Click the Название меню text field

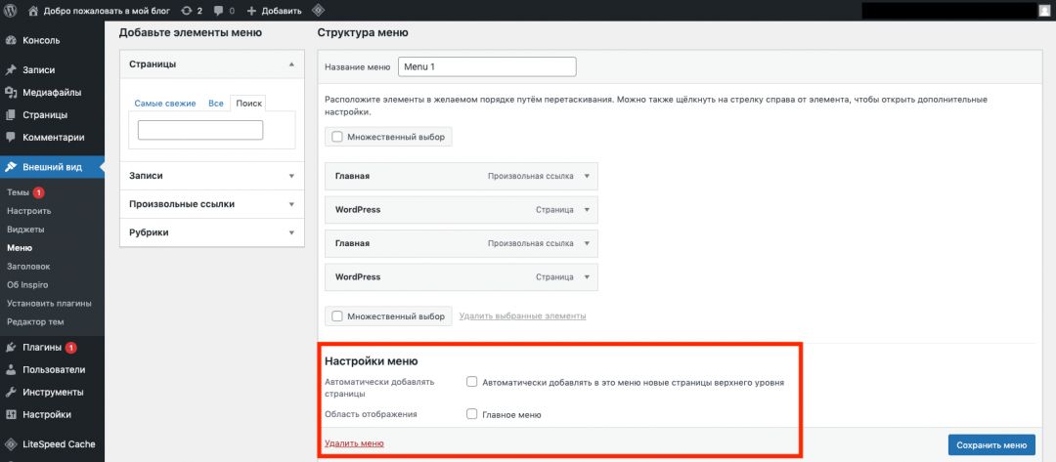tap(487, 66)
